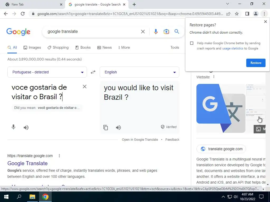Search by voice in the Google search bar
The width and height of the screenshot is (270, 202).
click(x=156, y=32)
